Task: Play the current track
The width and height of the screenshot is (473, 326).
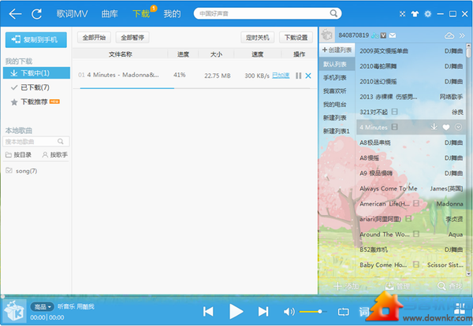Action: 236,312
